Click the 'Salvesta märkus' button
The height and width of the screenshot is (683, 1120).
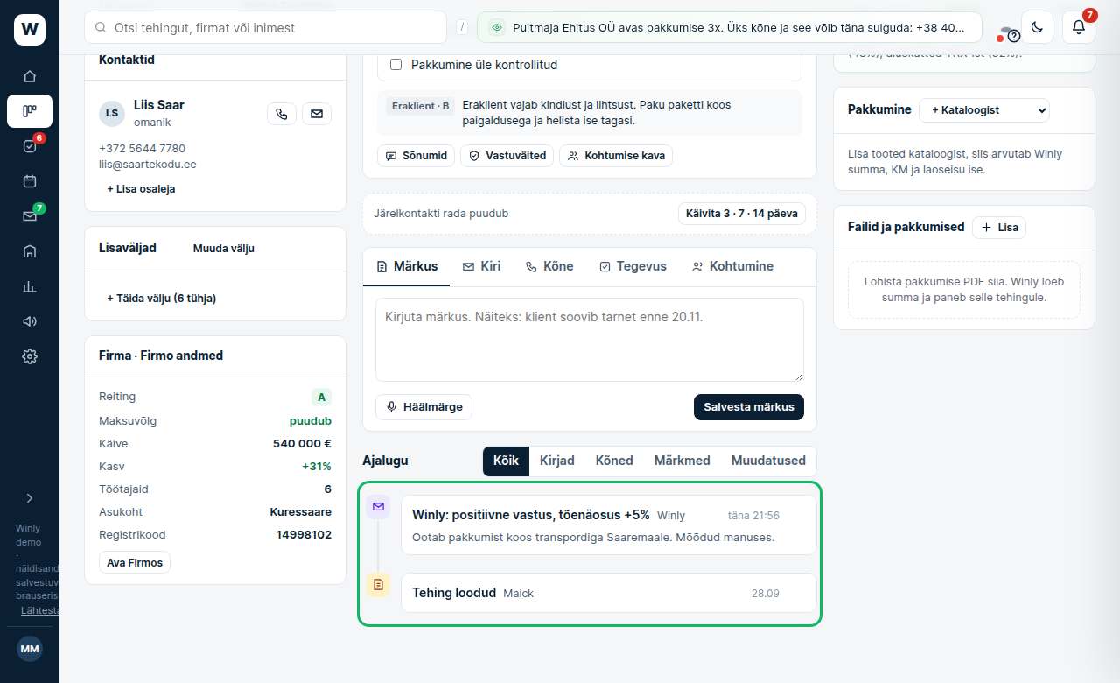coord(749,407)
